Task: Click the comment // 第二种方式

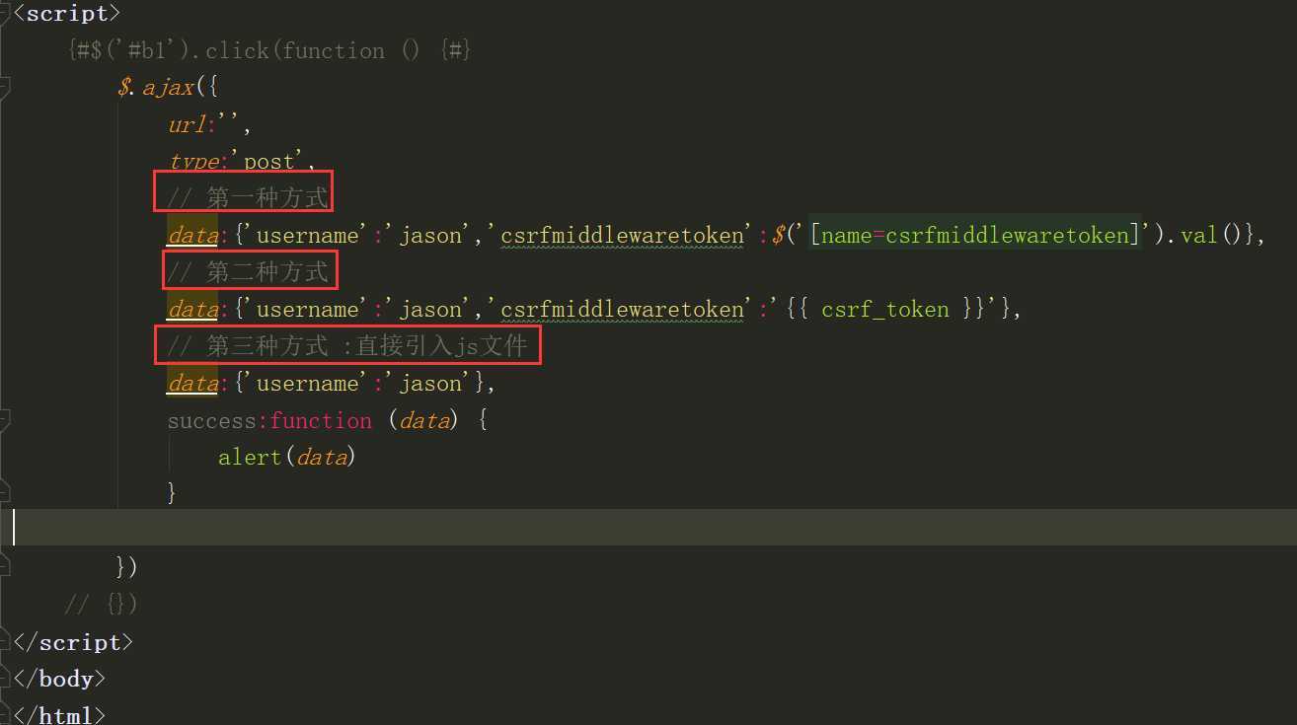Action: [247, 272]
